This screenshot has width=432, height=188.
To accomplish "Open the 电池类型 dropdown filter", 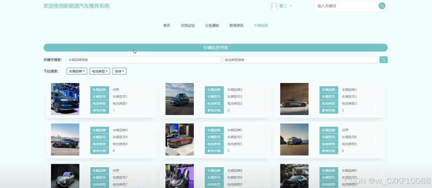I will pyautogui.click(x=100, y=71).
